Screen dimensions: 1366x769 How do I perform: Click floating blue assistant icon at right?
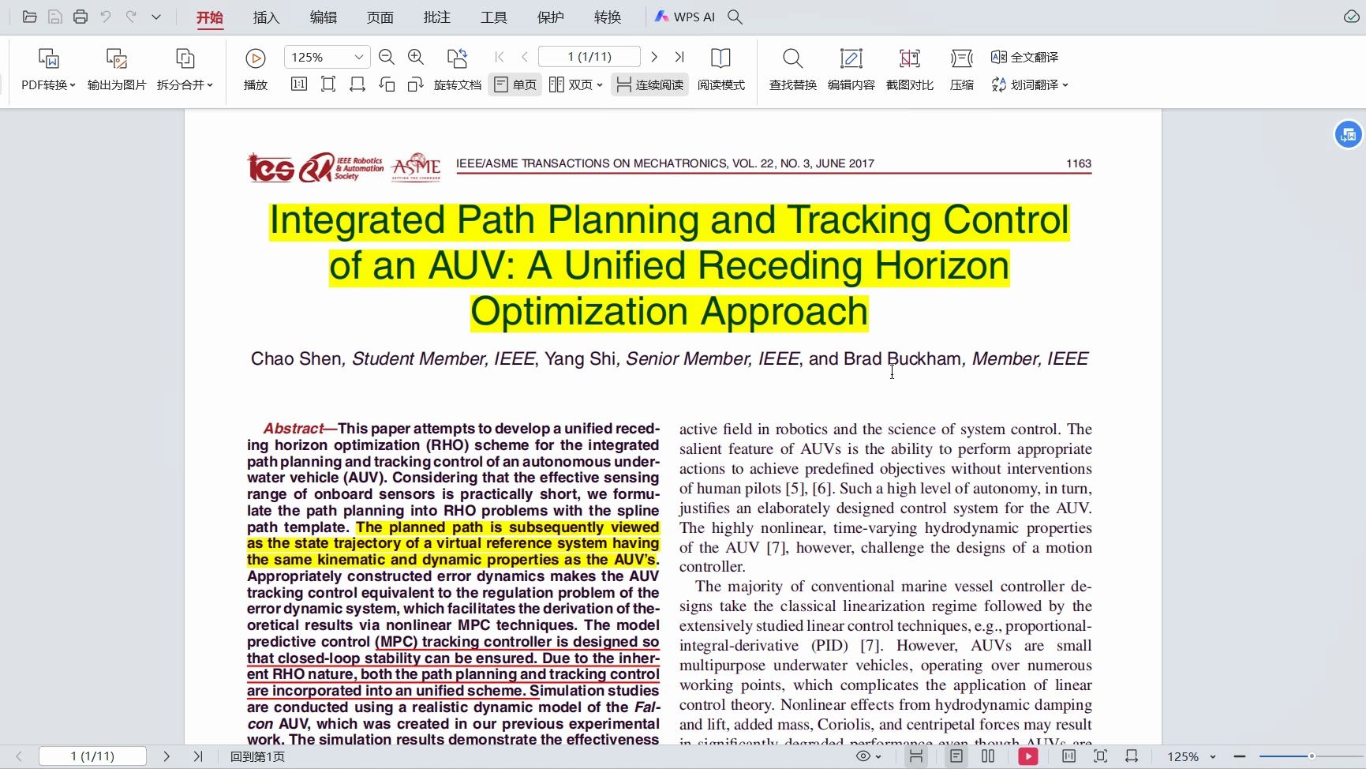1348,135
